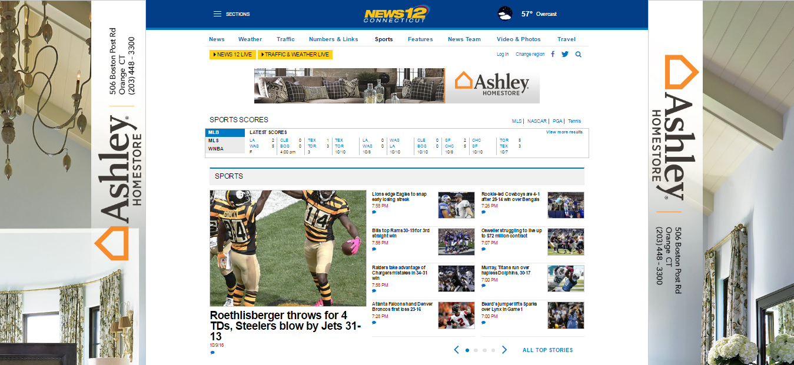Open Beard's jumper lifts Sparks headline
The image size is (794, 365).
pyautogui.click(x=508, y=306)
